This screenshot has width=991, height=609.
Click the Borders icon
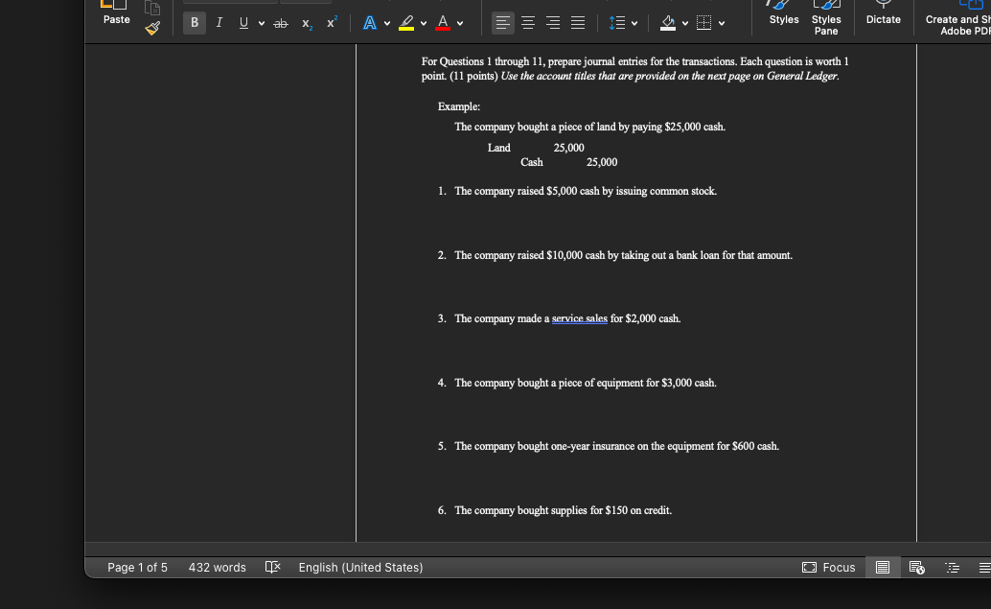pos(703,23)
